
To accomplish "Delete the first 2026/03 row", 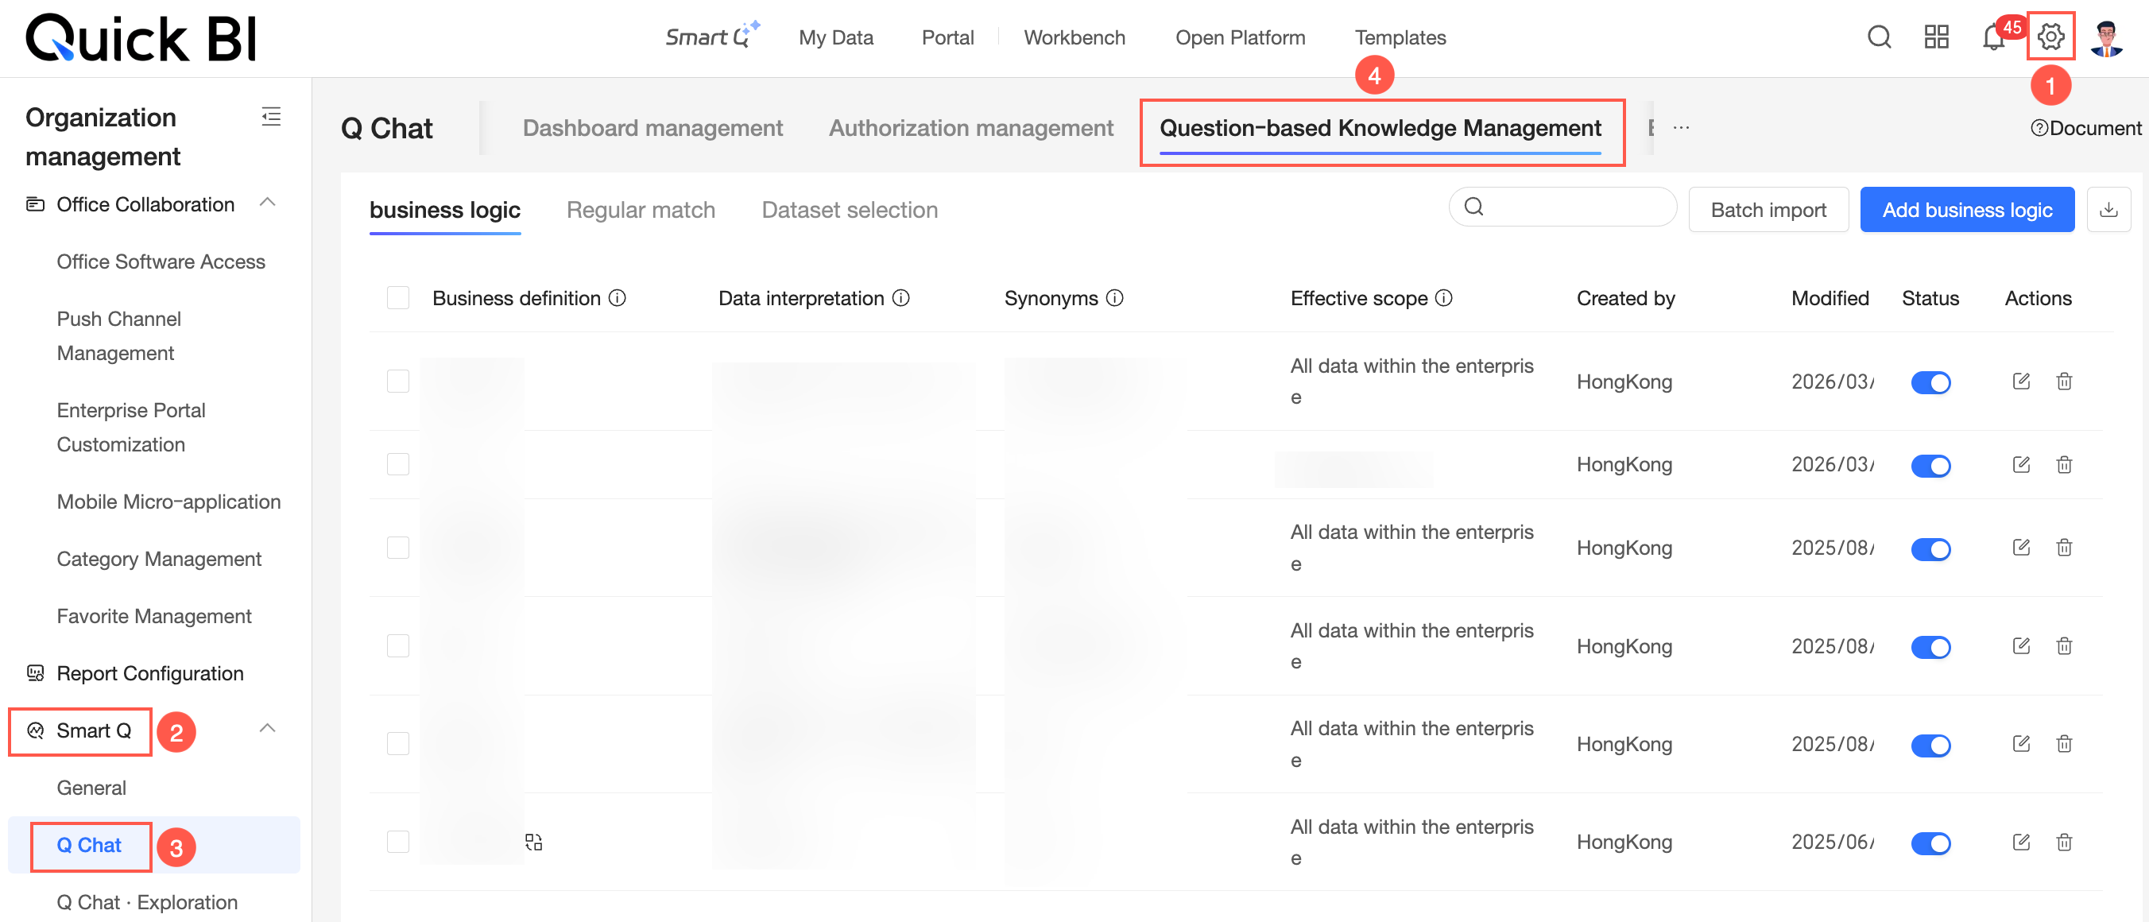I will click(2064, 382).
